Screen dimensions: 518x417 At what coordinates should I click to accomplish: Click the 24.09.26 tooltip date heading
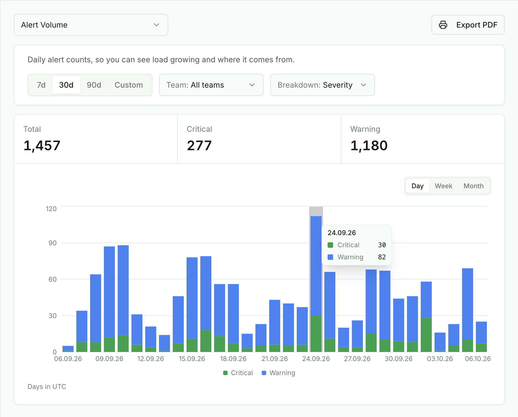click(342, 233)
